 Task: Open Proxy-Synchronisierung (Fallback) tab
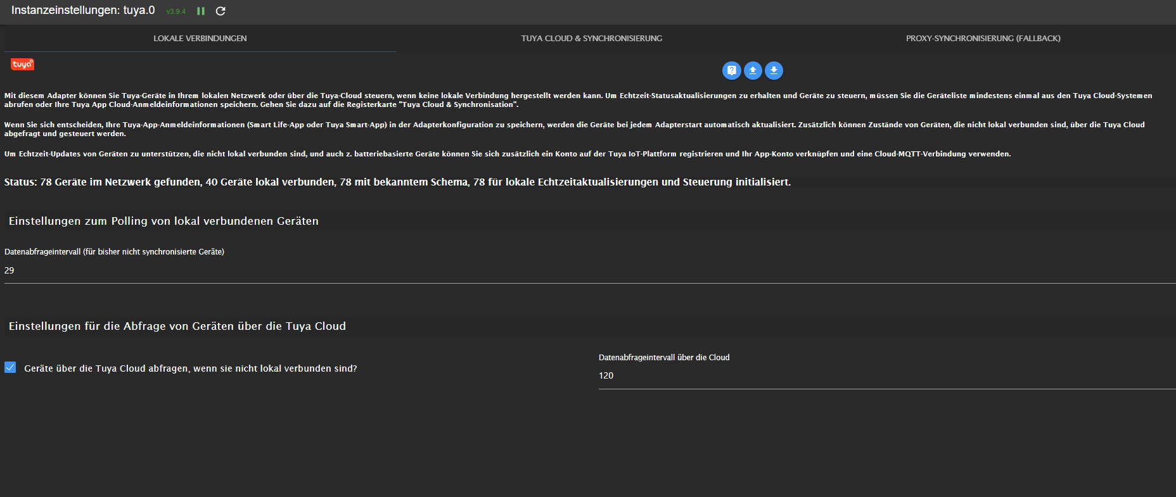click(x=983, y=39)
